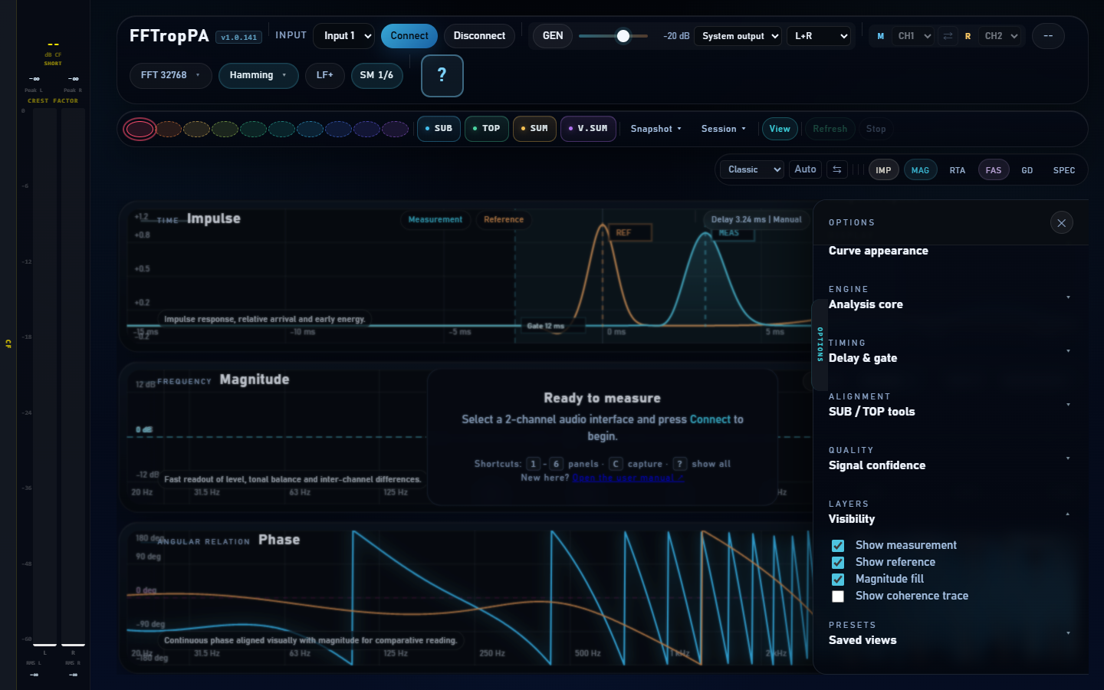
Task: Expand the SUB / TOP tools section
Action: click(x=949, y=405)
